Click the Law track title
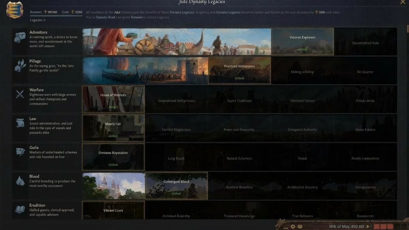 coord(33,119)
